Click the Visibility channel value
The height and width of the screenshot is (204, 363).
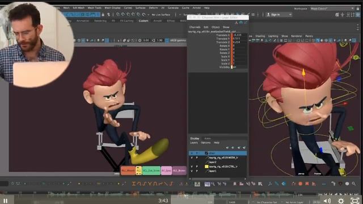[x=240, y=67]
